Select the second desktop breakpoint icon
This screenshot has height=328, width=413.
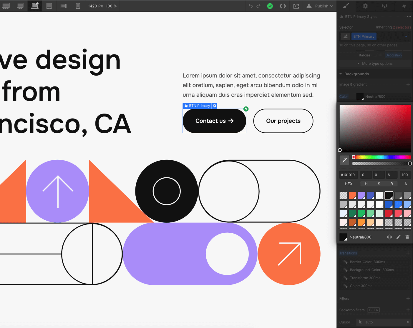pos(20,6)
